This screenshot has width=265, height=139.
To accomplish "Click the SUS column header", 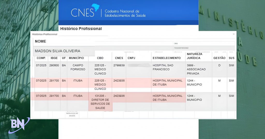I will (x=231, y=58).
